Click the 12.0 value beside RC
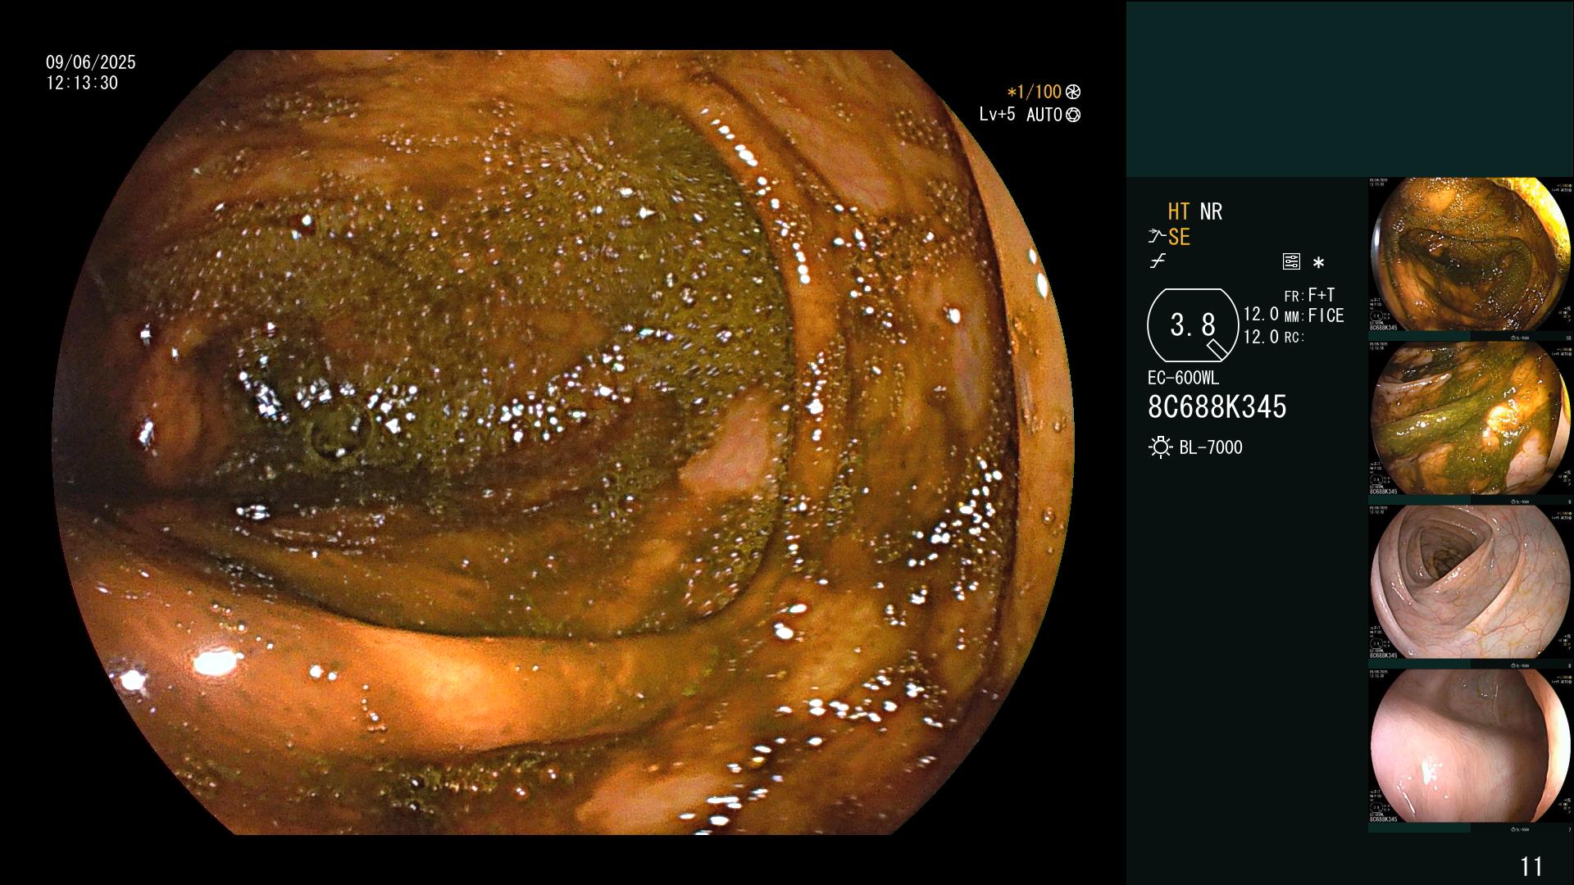Viewport: 1574px width, 885px height. tap(1261, 337)
